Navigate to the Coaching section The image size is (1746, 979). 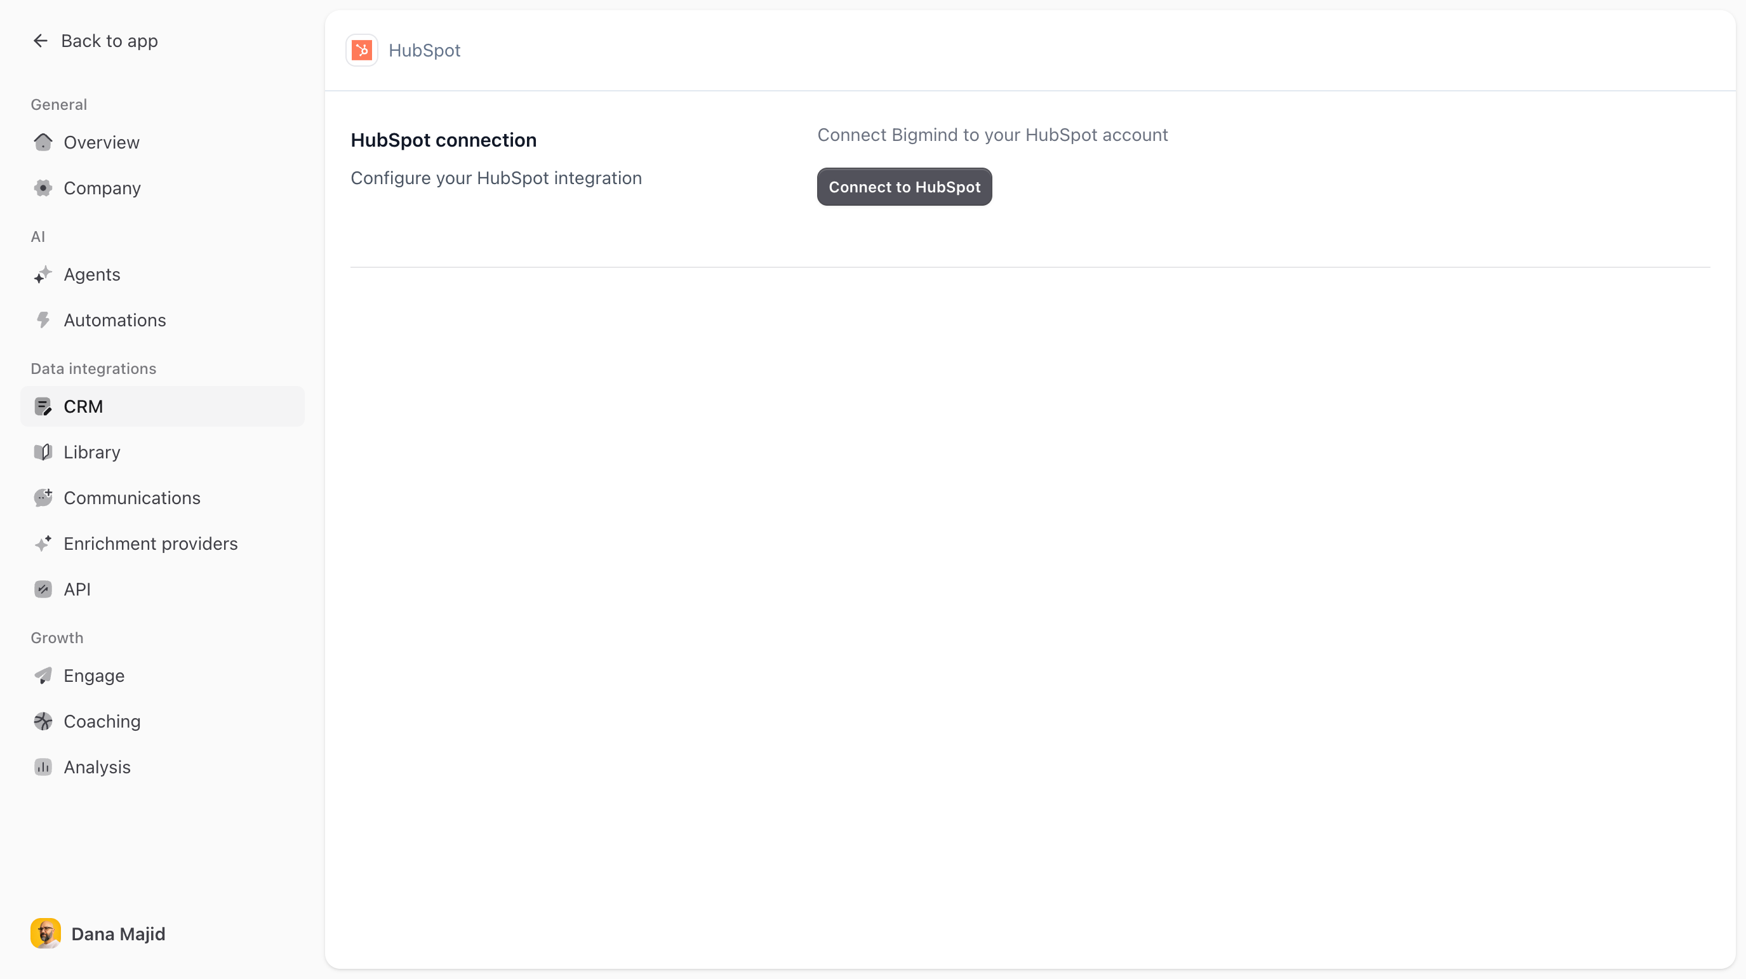tap(163, 721)
